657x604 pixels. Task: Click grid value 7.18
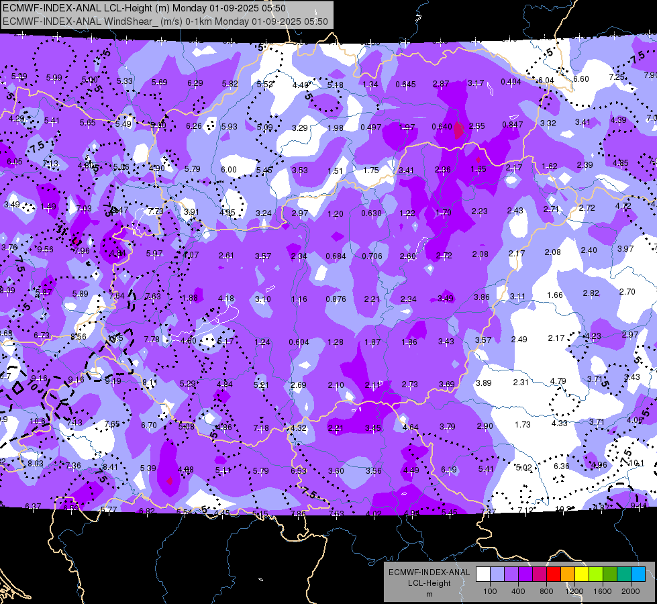[261, 427]
